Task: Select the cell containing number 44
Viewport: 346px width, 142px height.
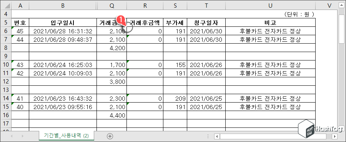Action: [x=20, y=39]
